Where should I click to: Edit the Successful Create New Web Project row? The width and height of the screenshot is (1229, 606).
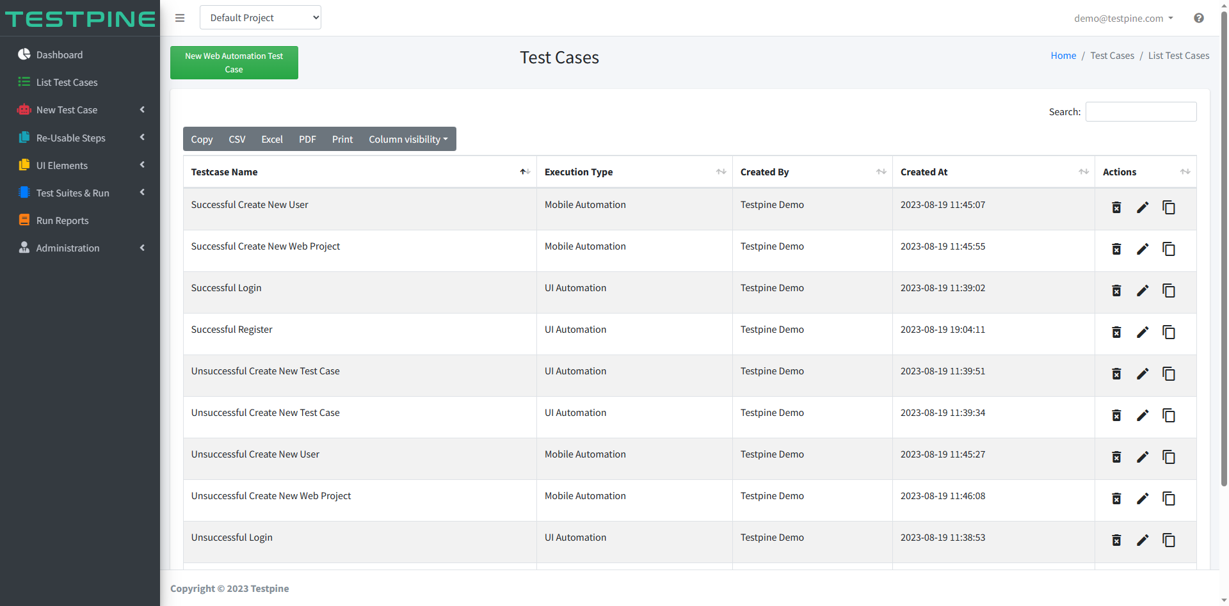pos(1143,249)
